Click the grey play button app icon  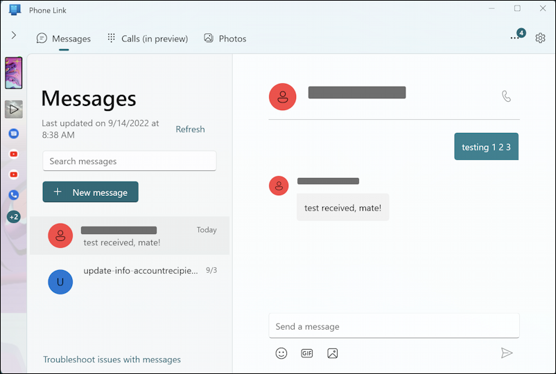tap(14, 109)
